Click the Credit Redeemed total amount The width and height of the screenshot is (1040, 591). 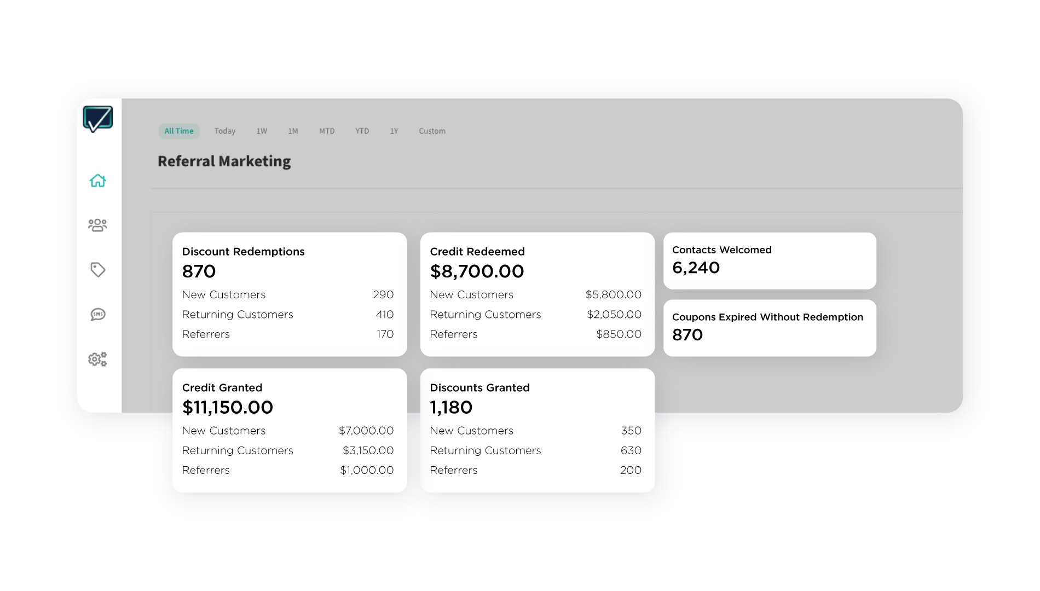coord(477,271)
